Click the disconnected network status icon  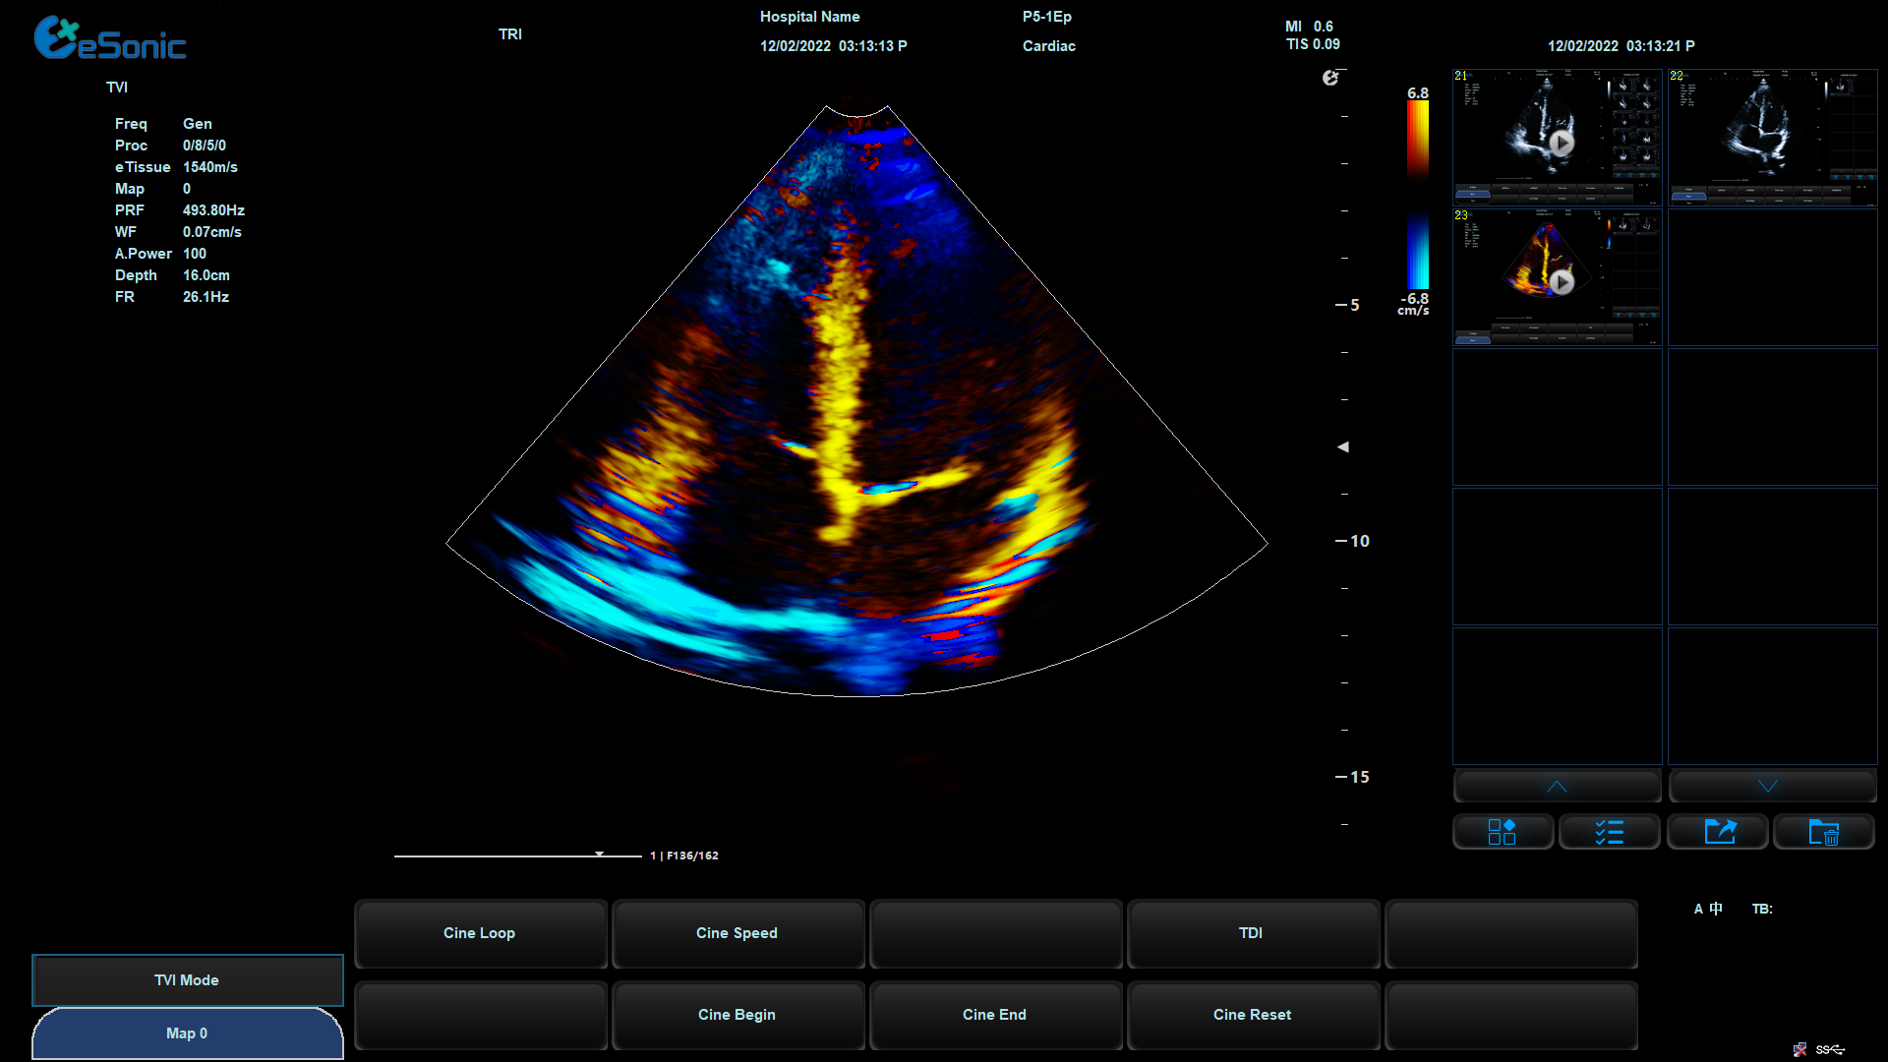1799,1049
